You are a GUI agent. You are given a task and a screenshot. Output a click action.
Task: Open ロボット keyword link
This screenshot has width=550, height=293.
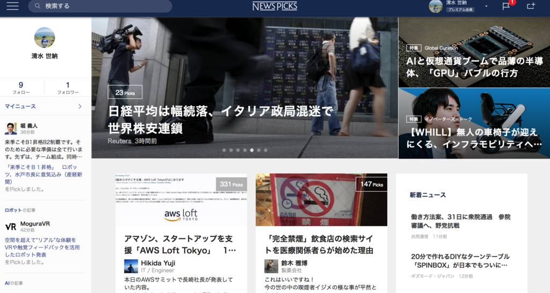(x=13, y=210)
